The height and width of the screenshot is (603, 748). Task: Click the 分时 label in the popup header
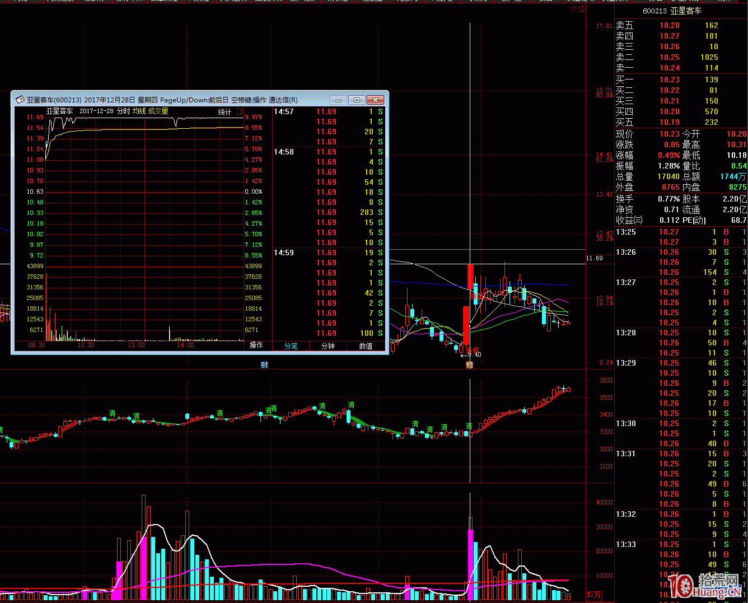coord(124,111)
